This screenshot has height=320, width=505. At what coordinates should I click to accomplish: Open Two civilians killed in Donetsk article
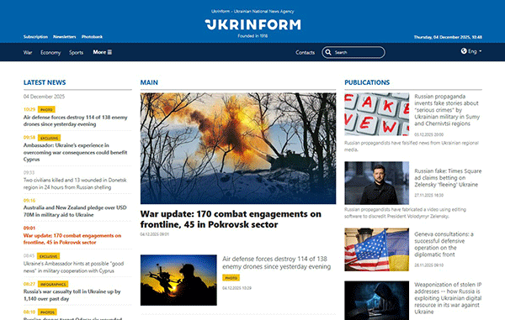(75, 183)
